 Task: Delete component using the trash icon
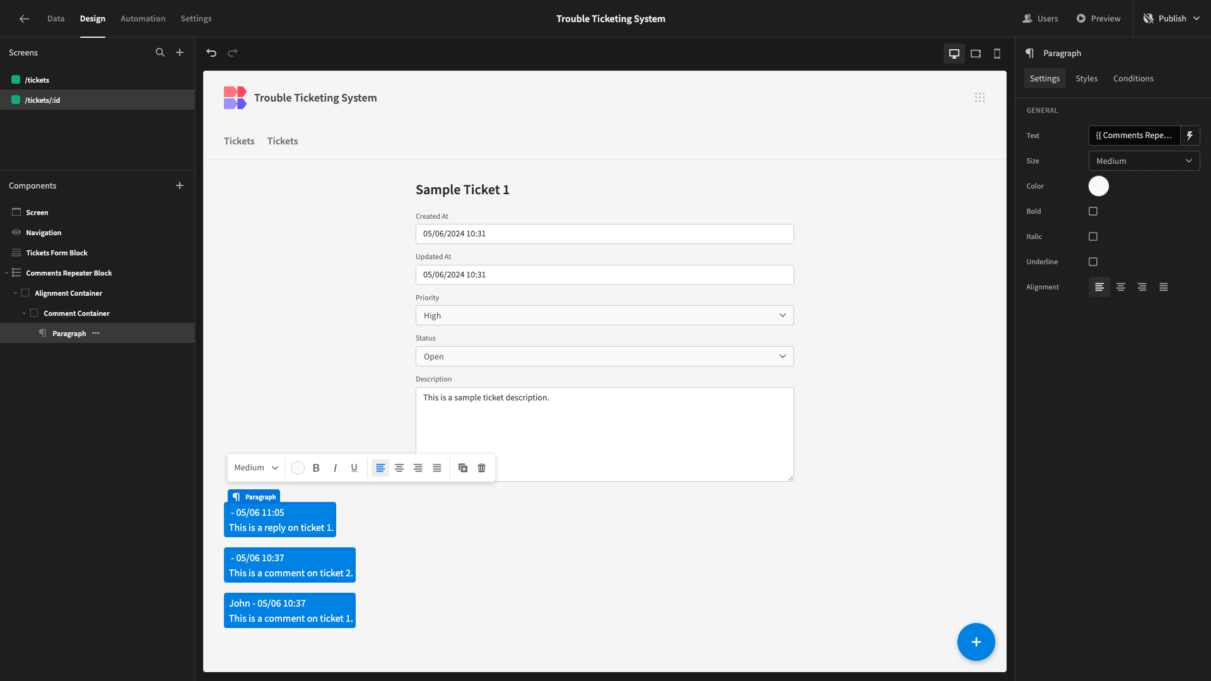point(482,468)
